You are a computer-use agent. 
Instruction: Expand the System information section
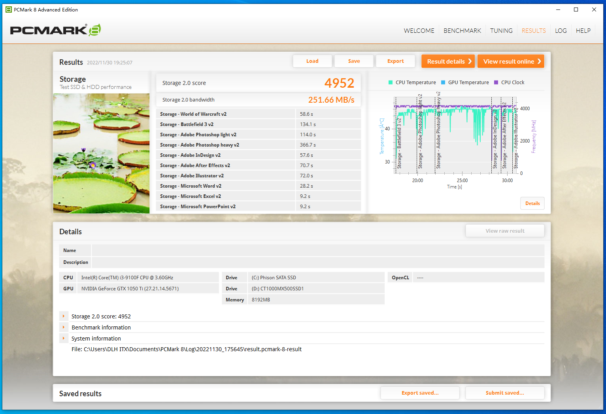coord(63,339)
